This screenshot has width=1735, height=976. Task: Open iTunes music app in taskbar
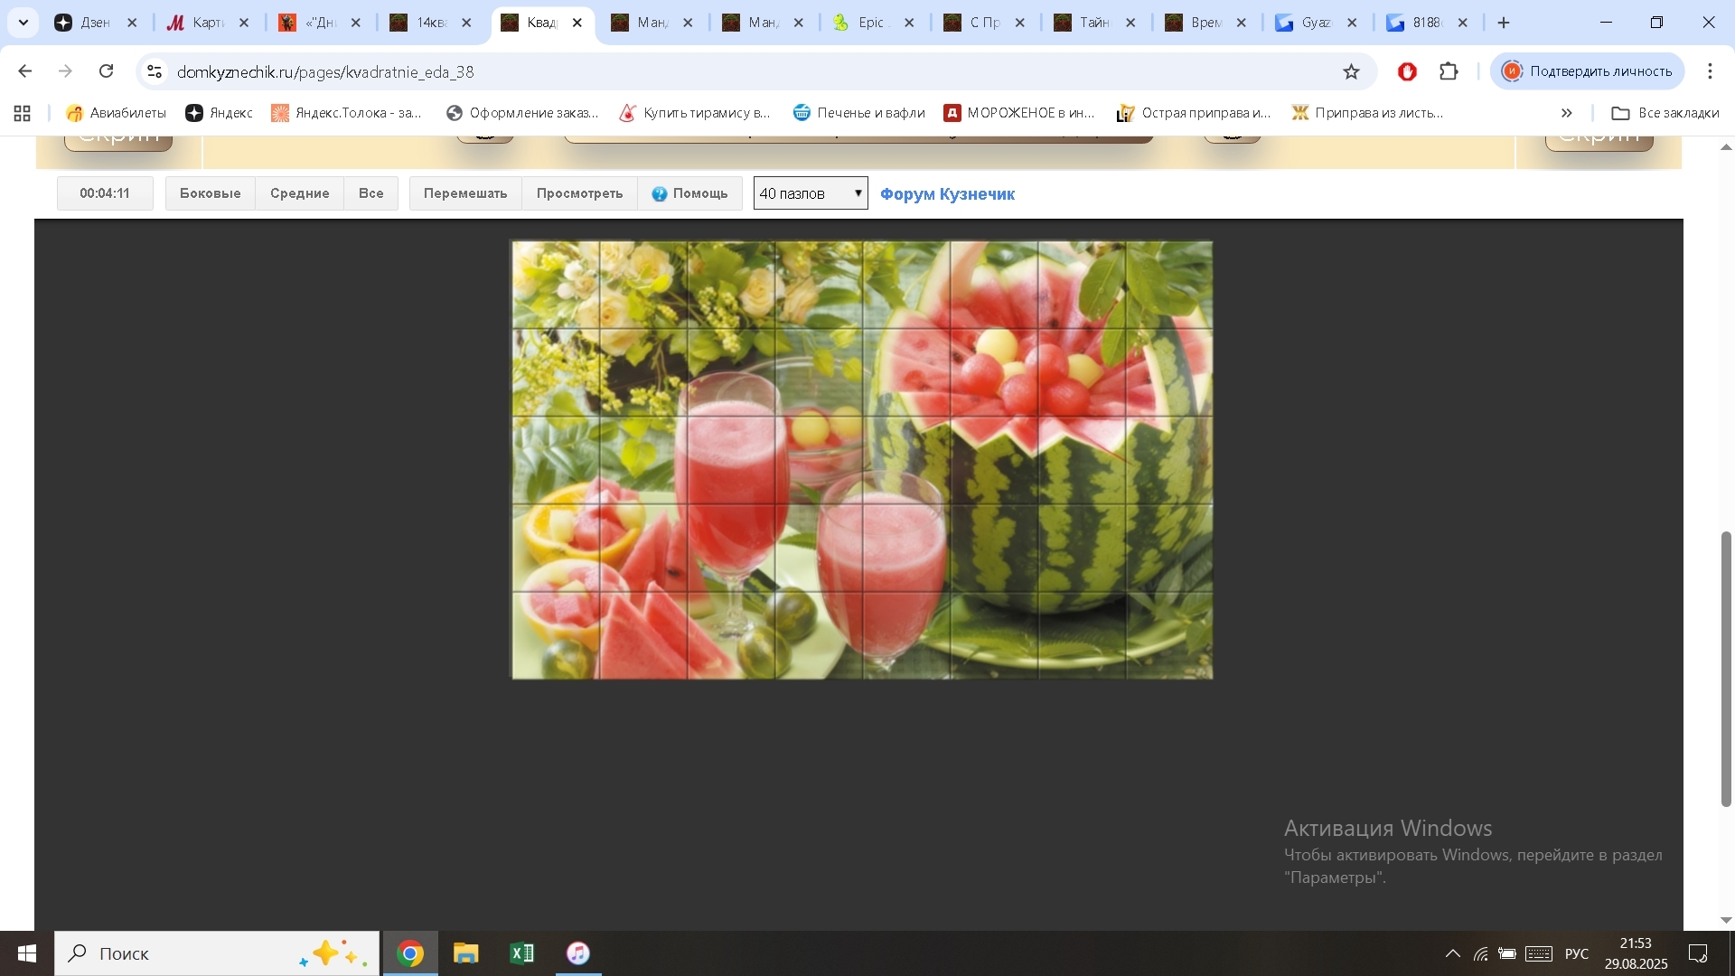(578, 953)
